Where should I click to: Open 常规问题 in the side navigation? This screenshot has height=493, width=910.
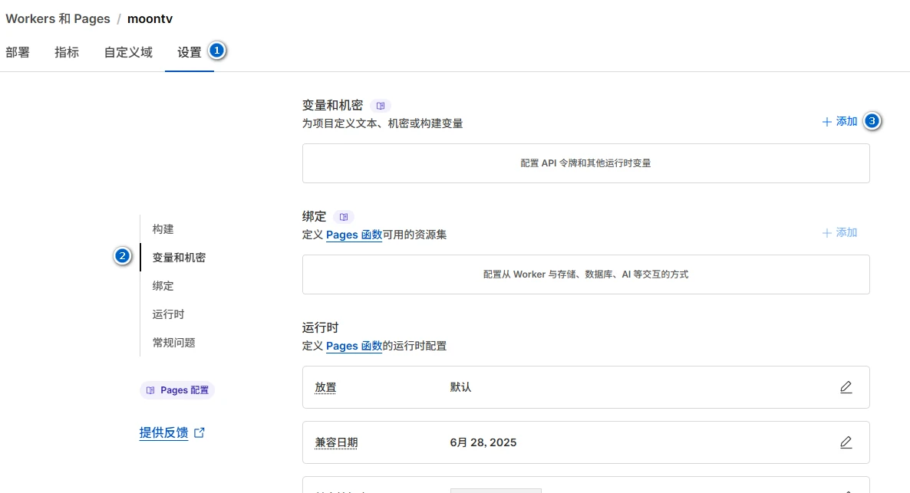[x=173, y=343]
